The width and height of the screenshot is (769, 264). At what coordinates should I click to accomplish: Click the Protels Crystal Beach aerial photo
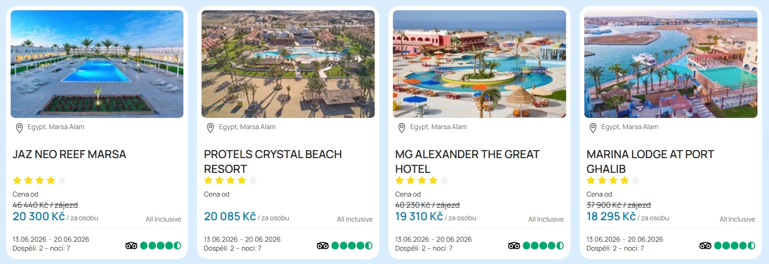288,64
